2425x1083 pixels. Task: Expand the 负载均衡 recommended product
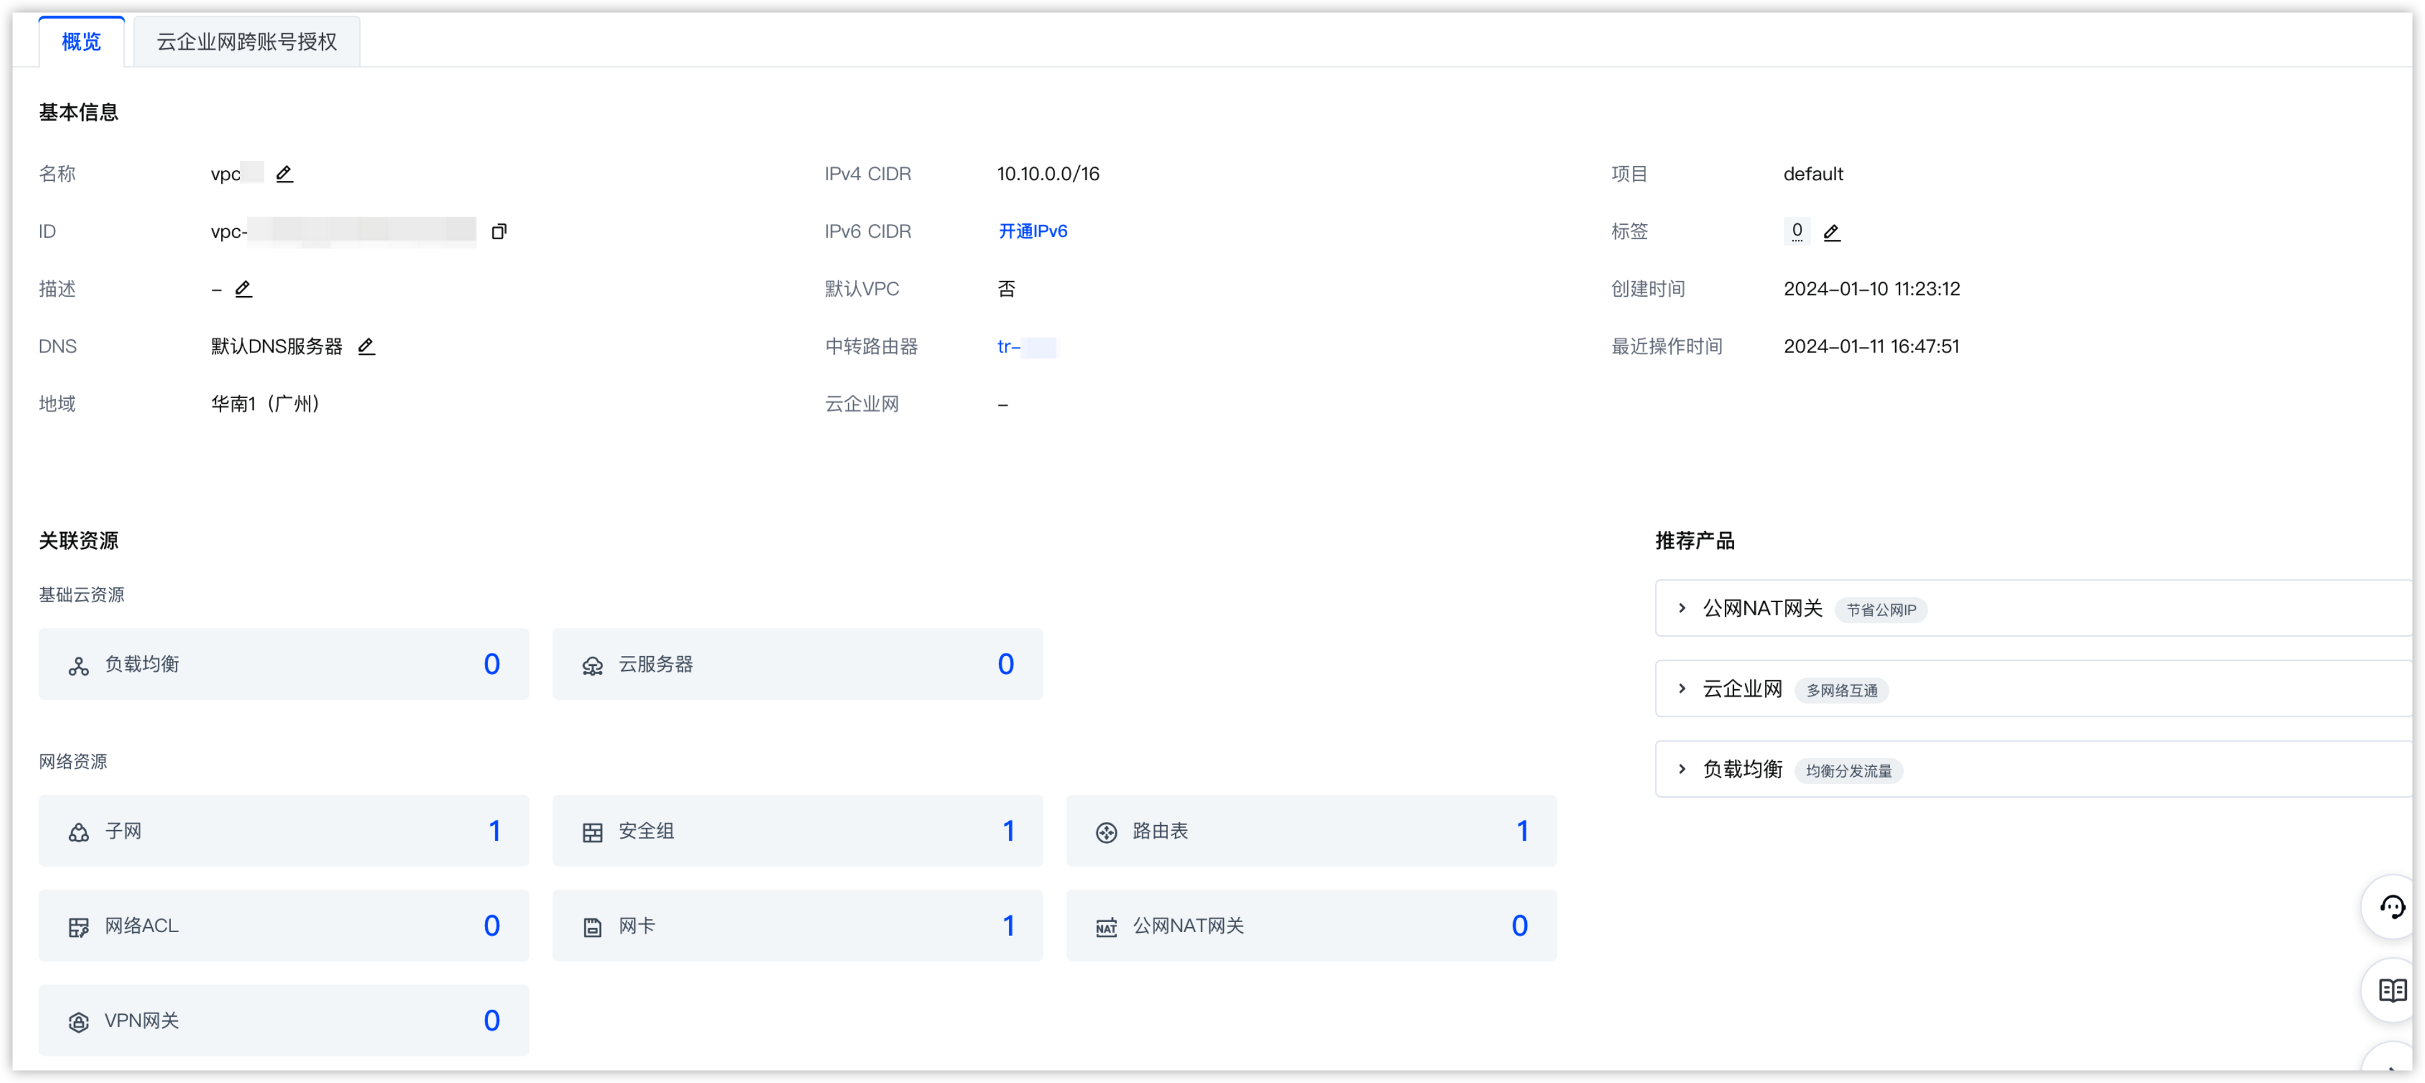pyautogui.click(x=1682, y=769)
